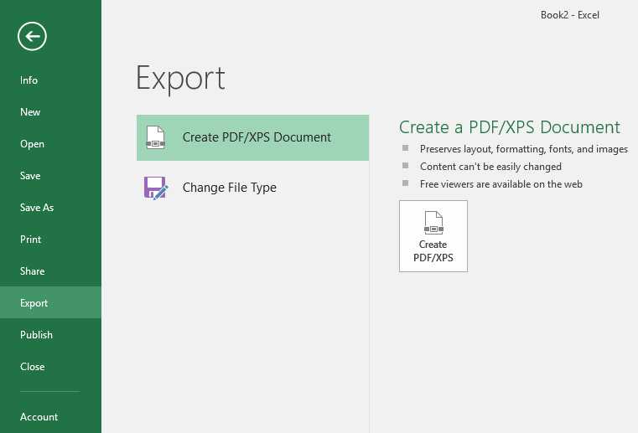638x433 pixels.
Task: Switch to the Print page
Action: [x=50, y=239]
